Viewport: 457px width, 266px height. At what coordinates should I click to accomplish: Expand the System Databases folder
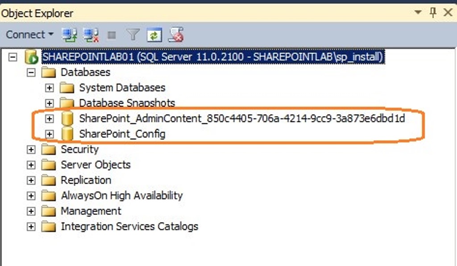coord(50,88)
